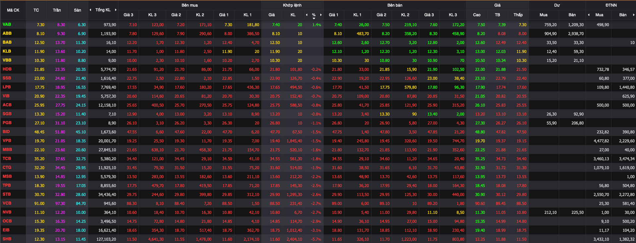Open the ACB stock symbol
Viewport: 636px width, 243px height.
pyautogui.click(x=7, y=105)
